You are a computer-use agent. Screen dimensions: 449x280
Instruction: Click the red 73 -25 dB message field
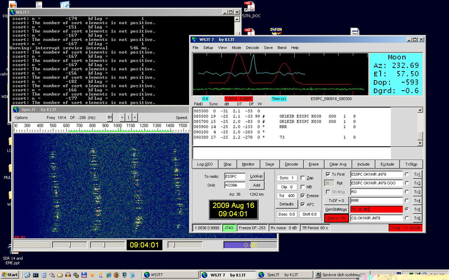(377, 209)
